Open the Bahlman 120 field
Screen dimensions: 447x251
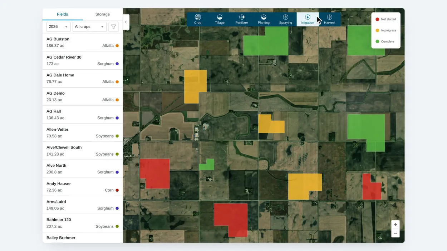point(83,223)
